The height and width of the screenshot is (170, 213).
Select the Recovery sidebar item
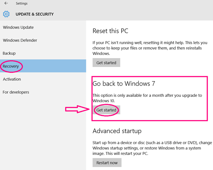tap(43, 66)
